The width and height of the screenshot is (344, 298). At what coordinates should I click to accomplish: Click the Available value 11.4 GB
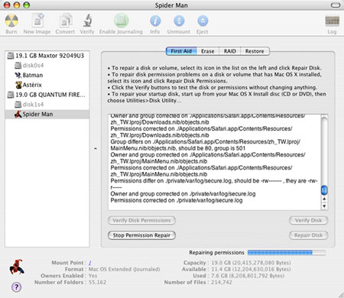pyautogui.click(x=251, y=269)
